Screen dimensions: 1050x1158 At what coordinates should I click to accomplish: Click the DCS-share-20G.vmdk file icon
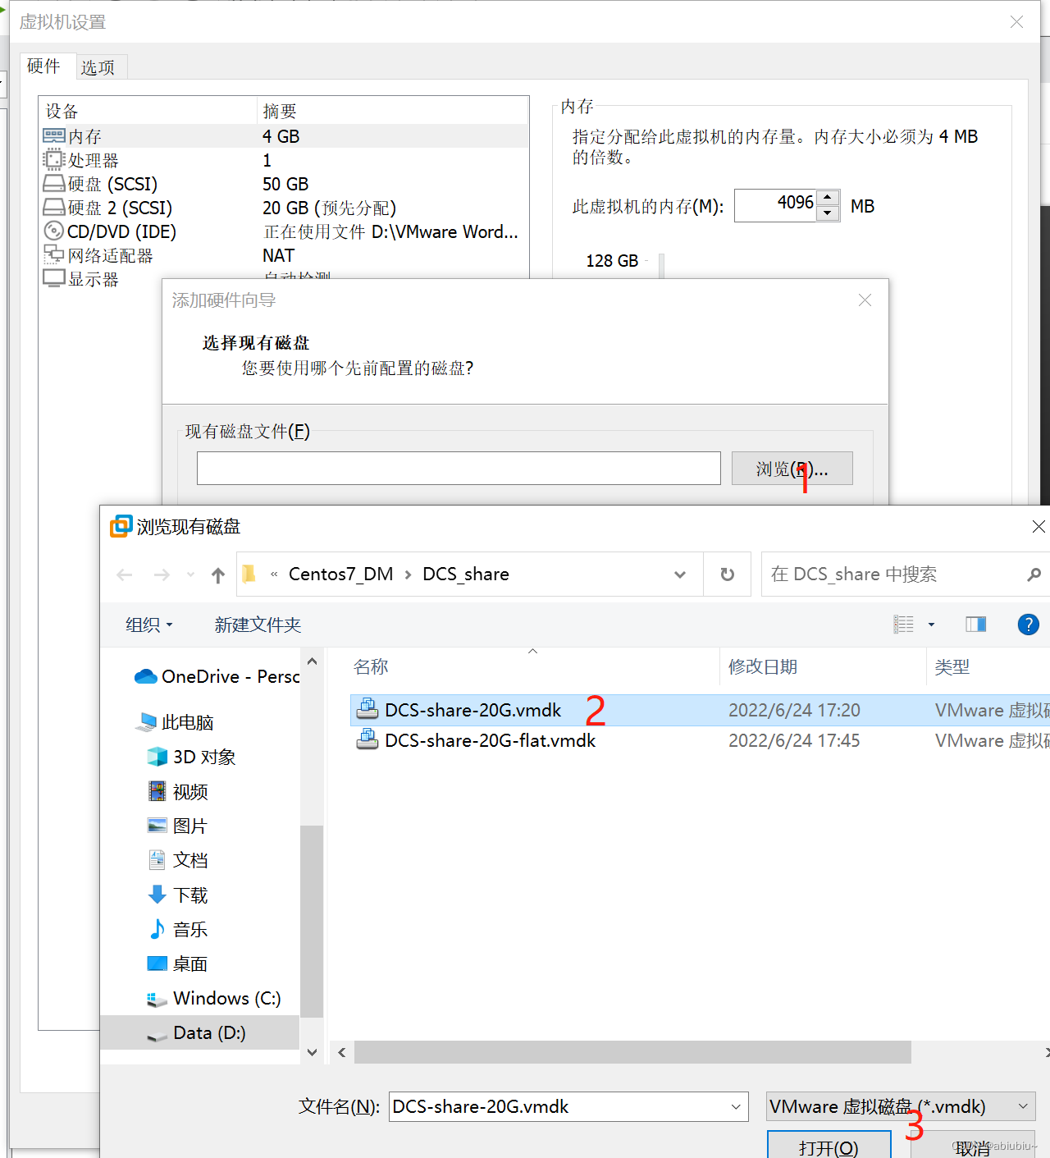coord(367,709)
